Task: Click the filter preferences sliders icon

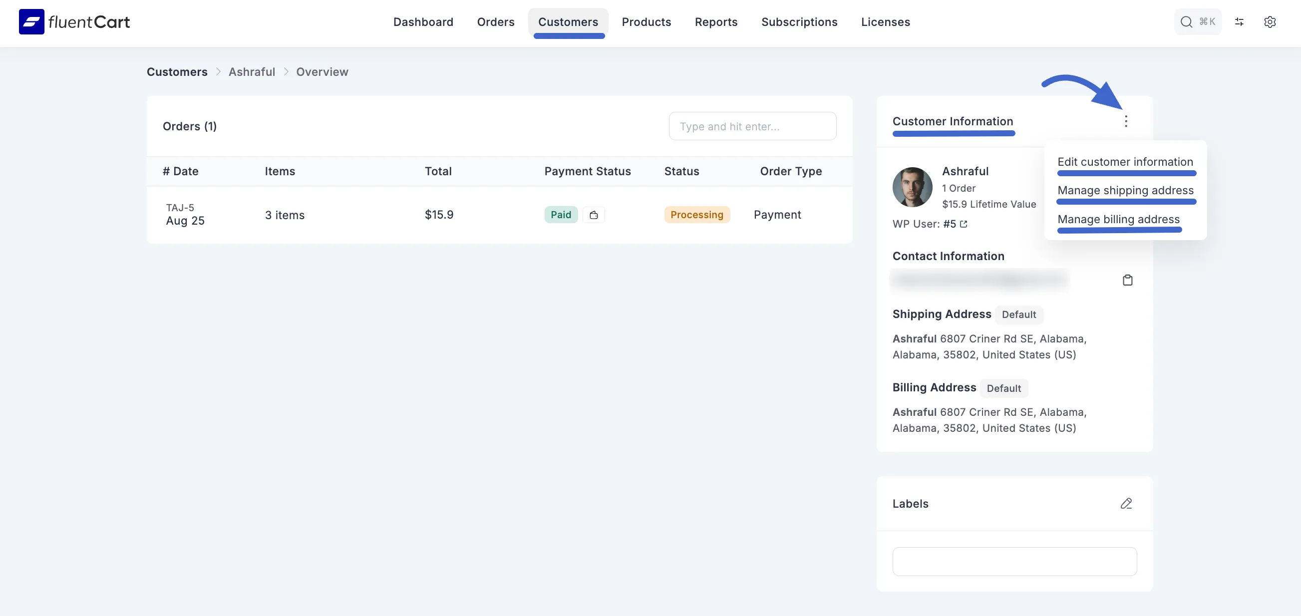Action: (1240, 21)
